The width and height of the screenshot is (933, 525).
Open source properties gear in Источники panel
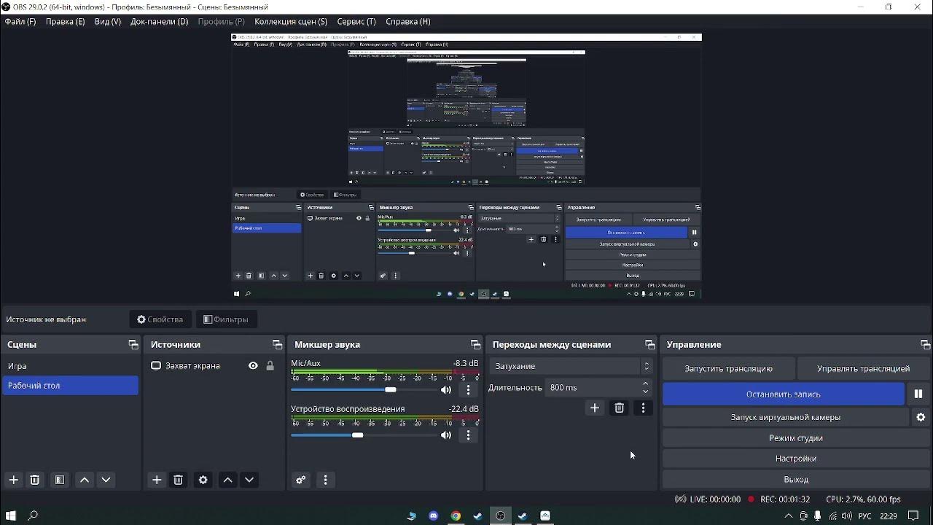[x=203, y=480]
